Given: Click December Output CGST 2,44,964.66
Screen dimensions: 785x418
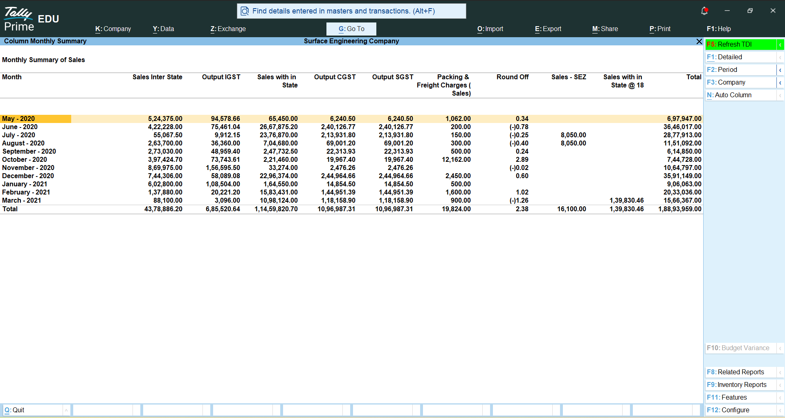Looking at the screenshot, I should click(x=338, y=176).
